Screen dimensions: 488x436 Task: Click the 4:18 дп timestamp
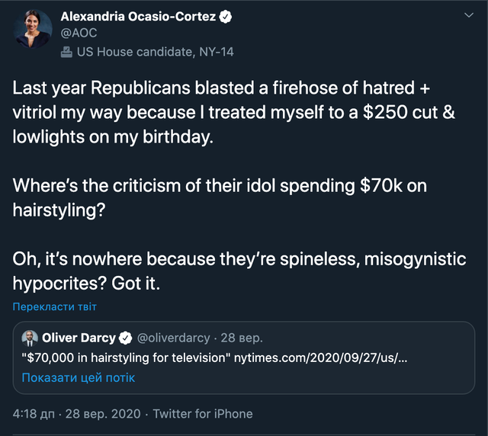coord(33,414)
